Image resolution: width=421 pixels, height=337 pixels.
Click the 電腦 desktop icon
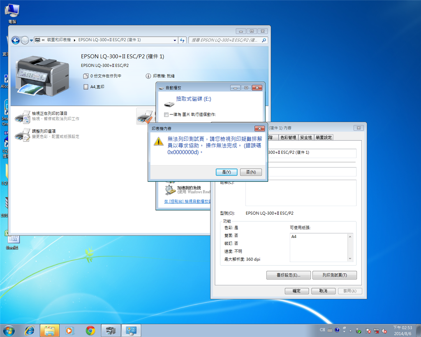[x=12, y=14]
